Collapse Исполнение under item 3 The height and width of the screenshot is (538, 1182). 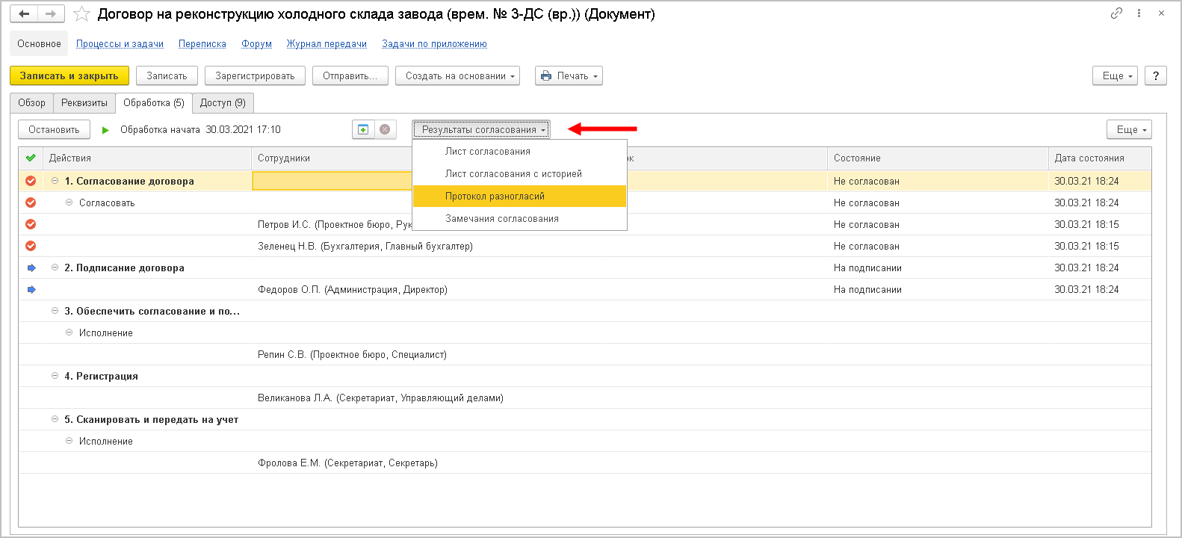click(69, 333)
